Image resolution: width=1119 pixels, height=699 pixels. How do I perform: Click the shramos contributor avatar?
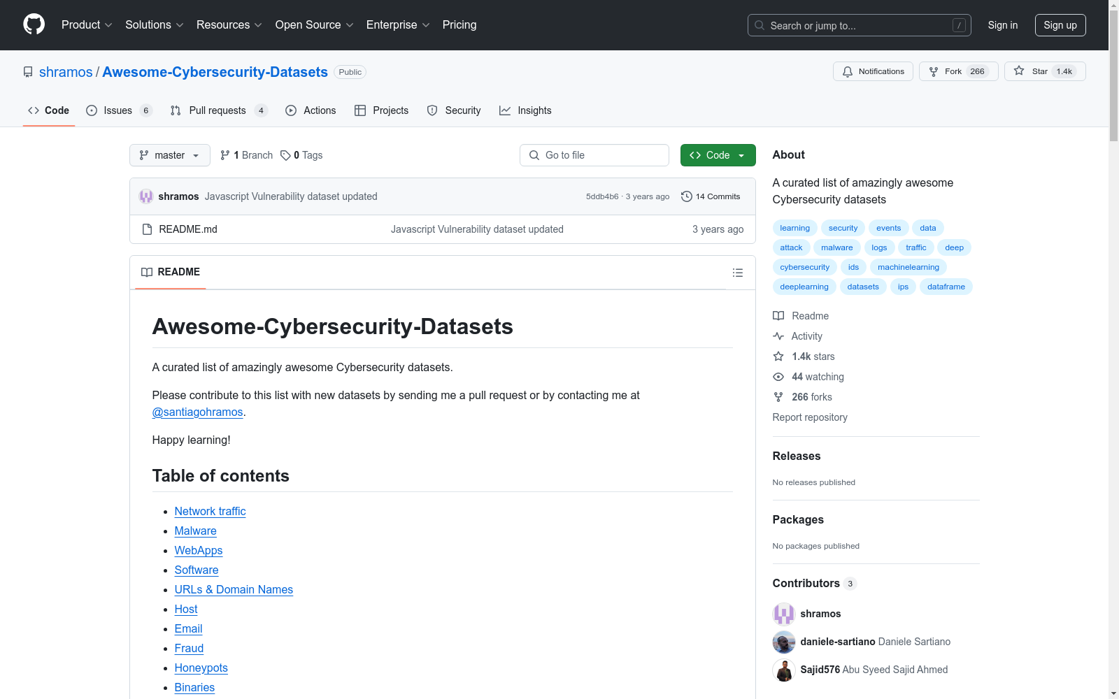point(784,614)
